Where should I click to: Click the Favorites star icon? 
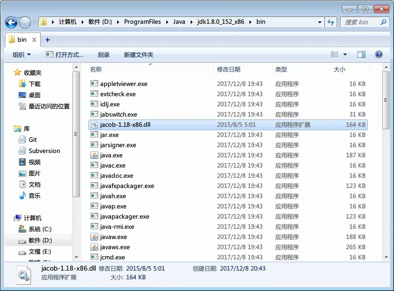[x=17, y=72]
